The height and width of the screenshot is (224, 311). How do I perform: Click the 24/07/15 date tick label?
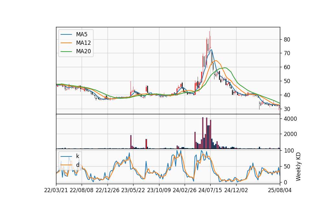coord(210,191)
